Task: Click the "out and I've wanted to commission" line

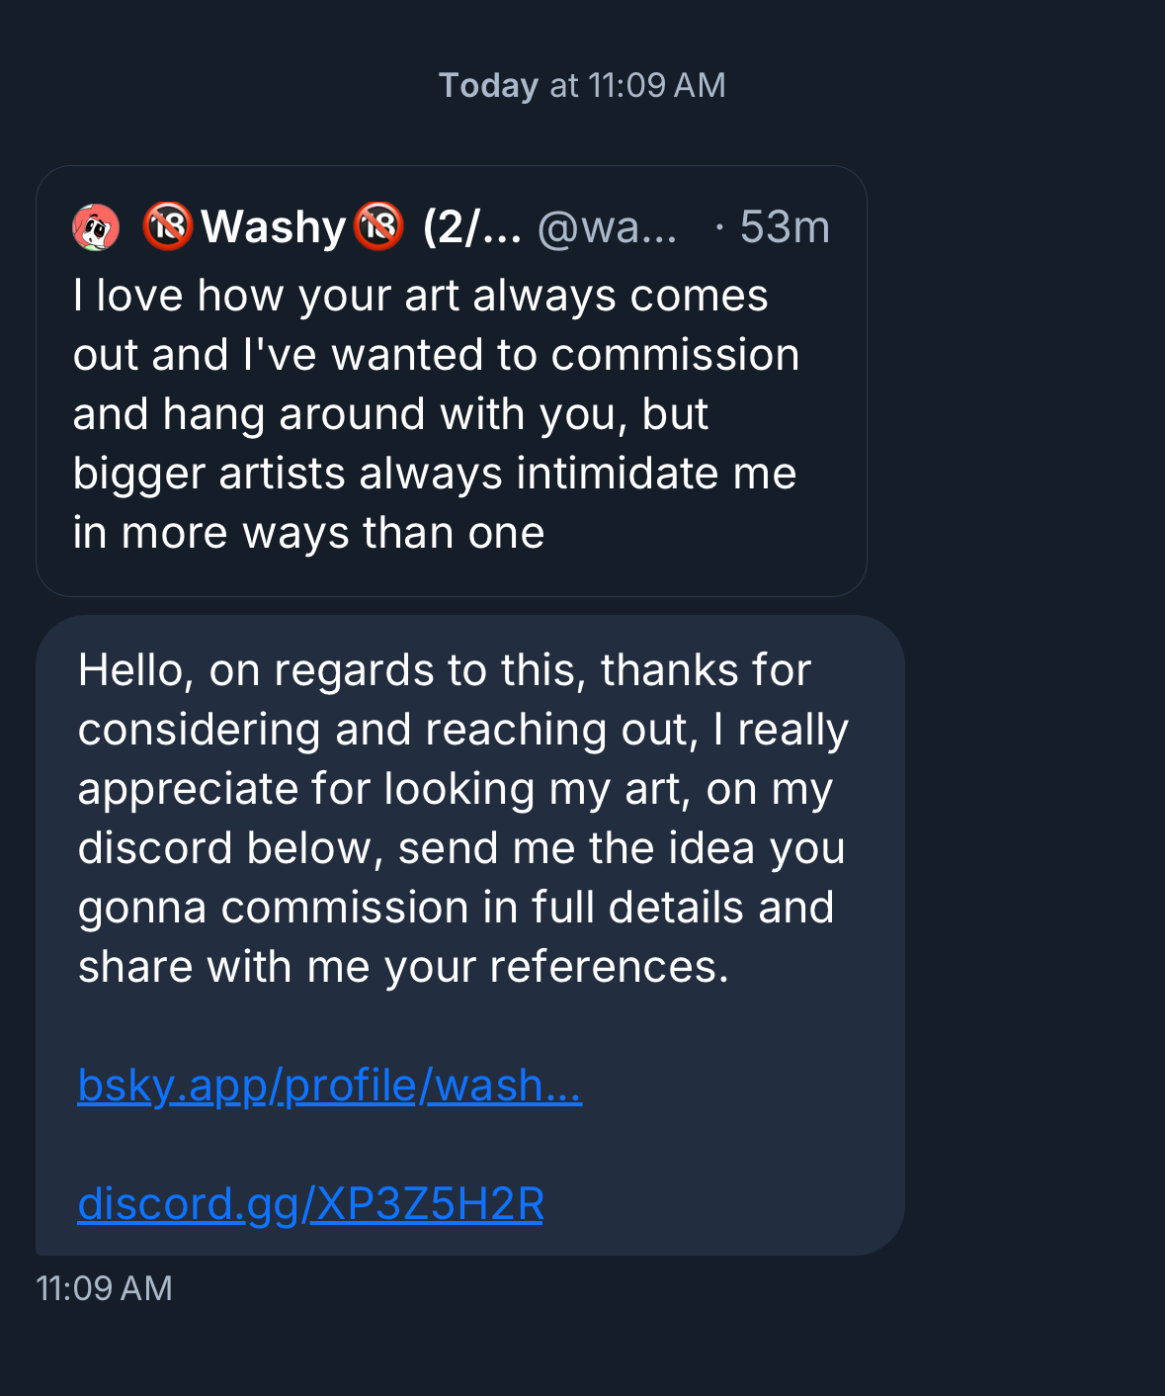Action: pos(436,355)
